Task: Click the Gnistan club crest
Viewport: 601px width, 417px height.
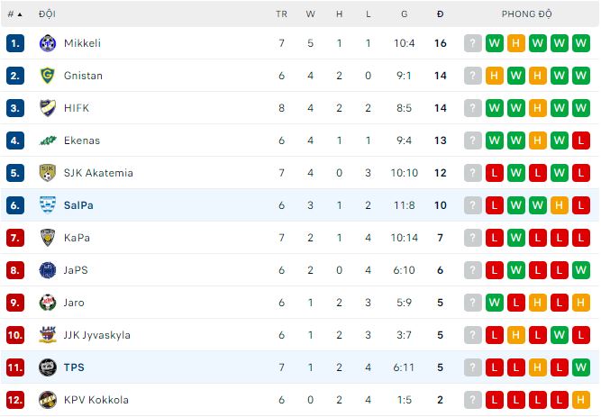Action: point(48,76)
